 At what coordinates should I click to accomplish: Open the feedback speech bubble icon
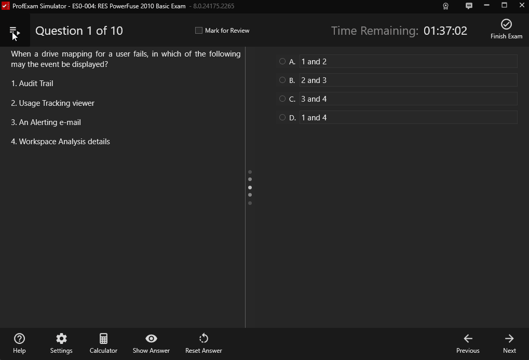click(x=469, y=6)
